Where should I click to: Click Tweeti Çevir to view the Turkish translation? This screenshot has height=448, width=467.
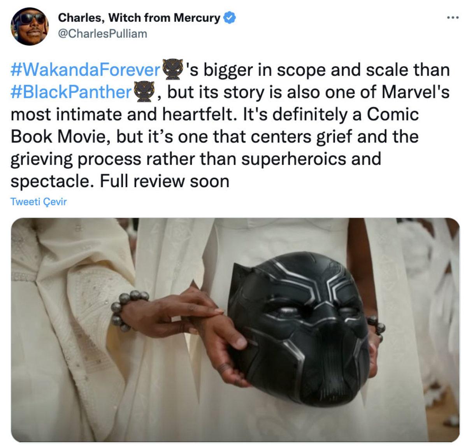click(39, 201)
